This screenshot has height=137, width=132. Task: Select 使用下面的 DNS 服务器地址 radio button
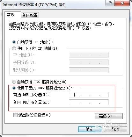tap(14, 88)
